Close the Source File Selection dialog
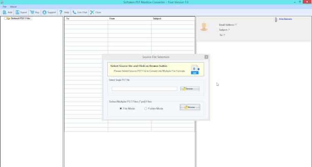Viewport: 312px width, 167px height. pyautogui.click(x=206, y=57)
